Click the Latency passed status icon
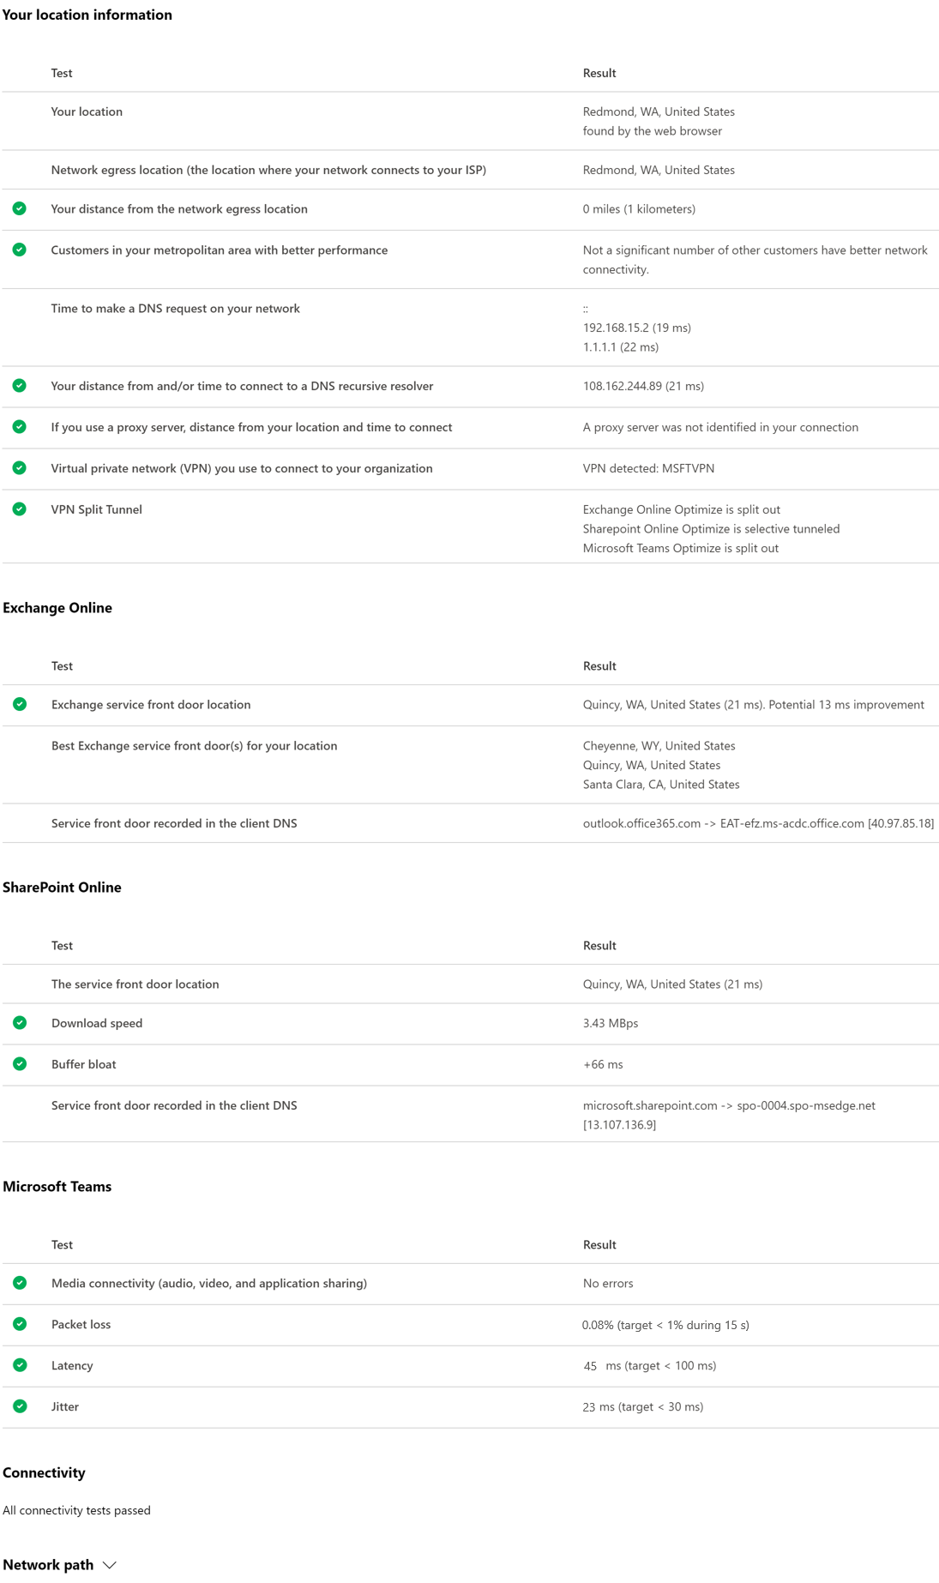 coord(20,1365)
